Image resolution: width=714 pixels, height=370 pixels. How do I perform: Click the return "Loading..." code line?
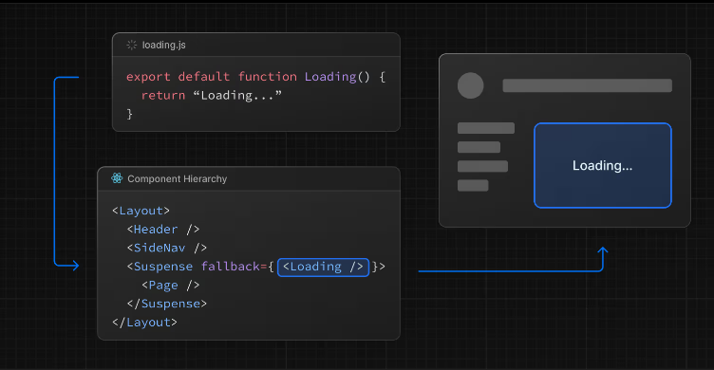212,95
